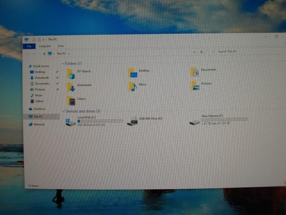
Task: Collapse the Folders (7) group
Action: point(63,64)
